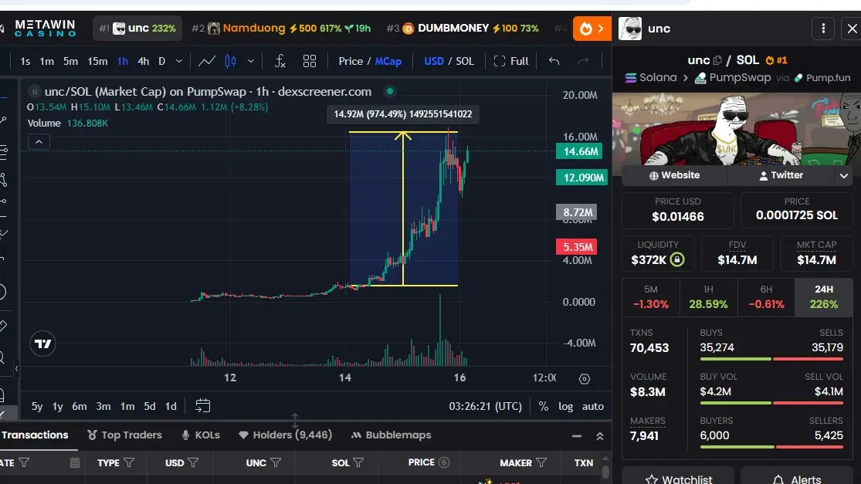Set chart currency to USD
Image resolution: width=861 pixels, height=484 pixels.
(434, 61)
